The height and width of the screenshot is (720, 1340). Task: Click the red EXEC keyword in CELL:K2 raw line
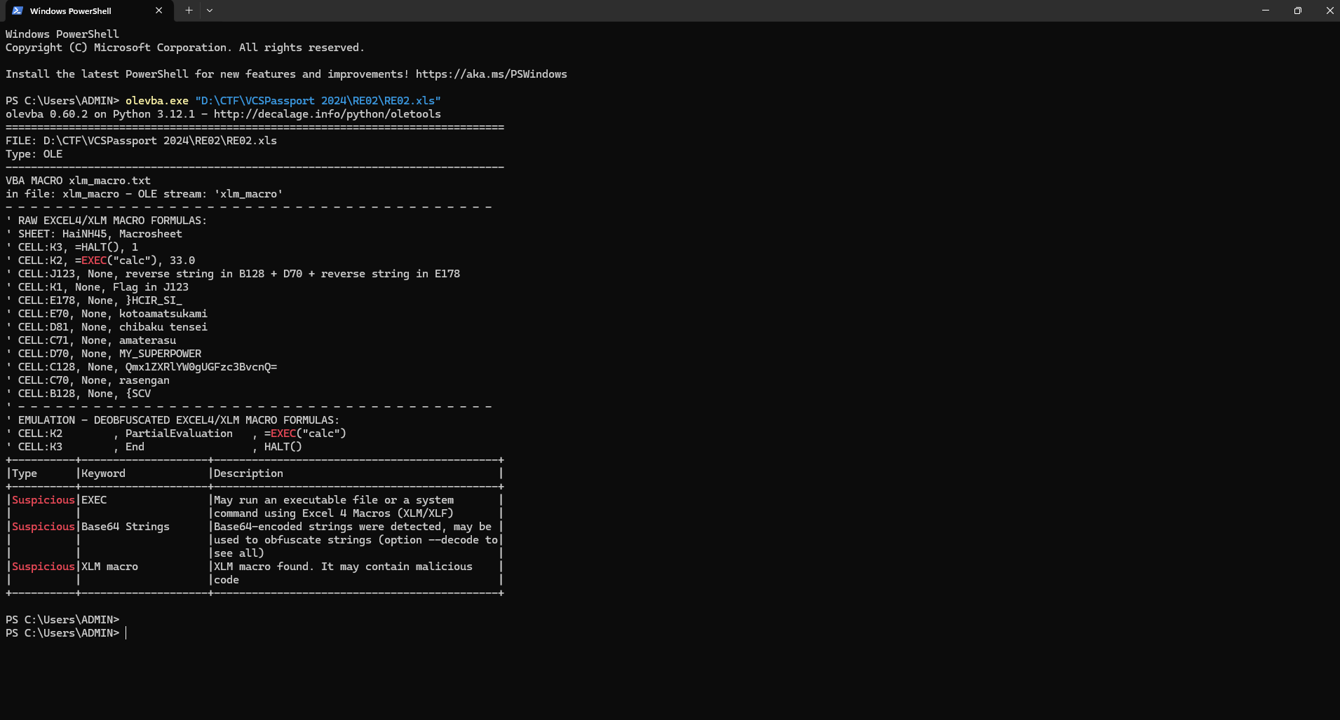pos(94,261)
